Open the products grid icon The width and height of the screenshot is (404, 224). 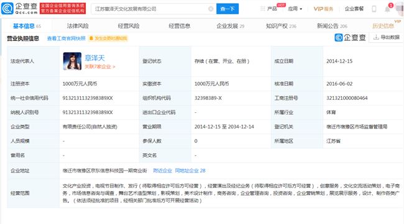pos(262,9)
